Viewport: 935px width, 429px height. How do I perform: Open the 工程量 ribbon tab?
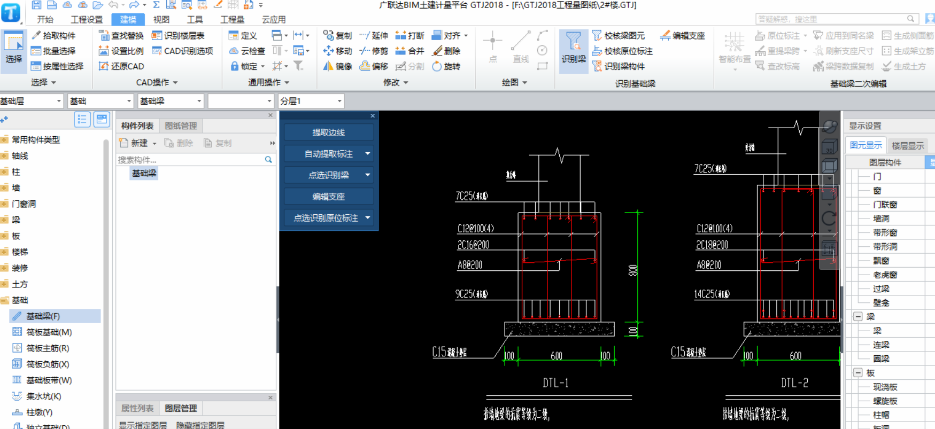(x=233, y=20)
